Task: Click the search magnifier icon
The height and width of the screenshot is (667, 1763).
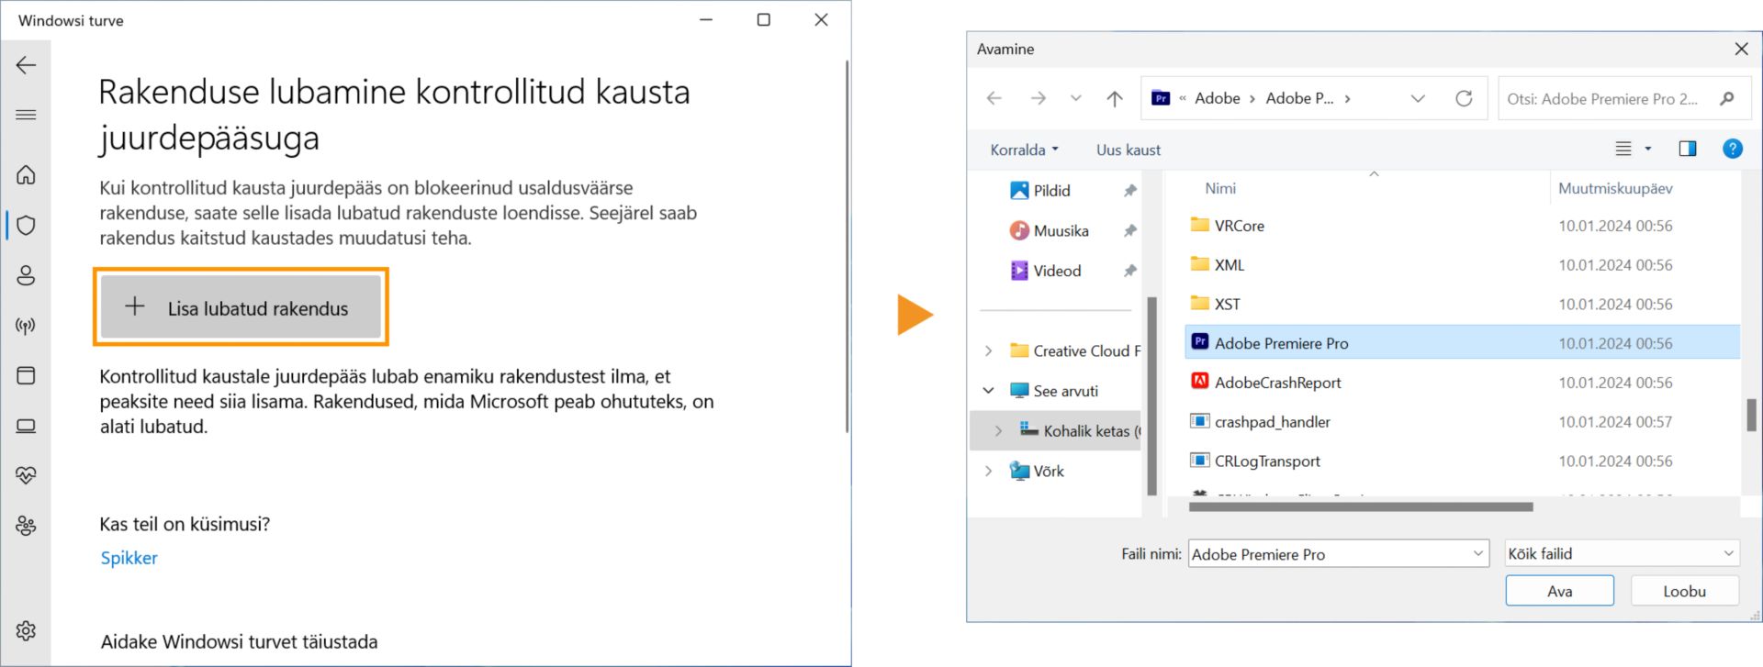Action: tap(1727, 98)
